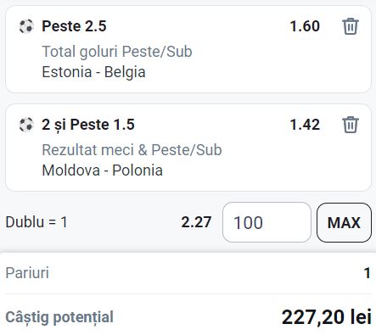Click the Pariuri summary row

(188, 273)
